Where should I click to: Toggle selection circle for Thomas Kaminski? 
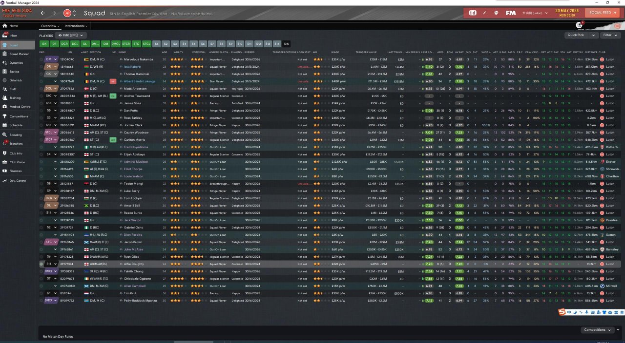tap(42, 74)
